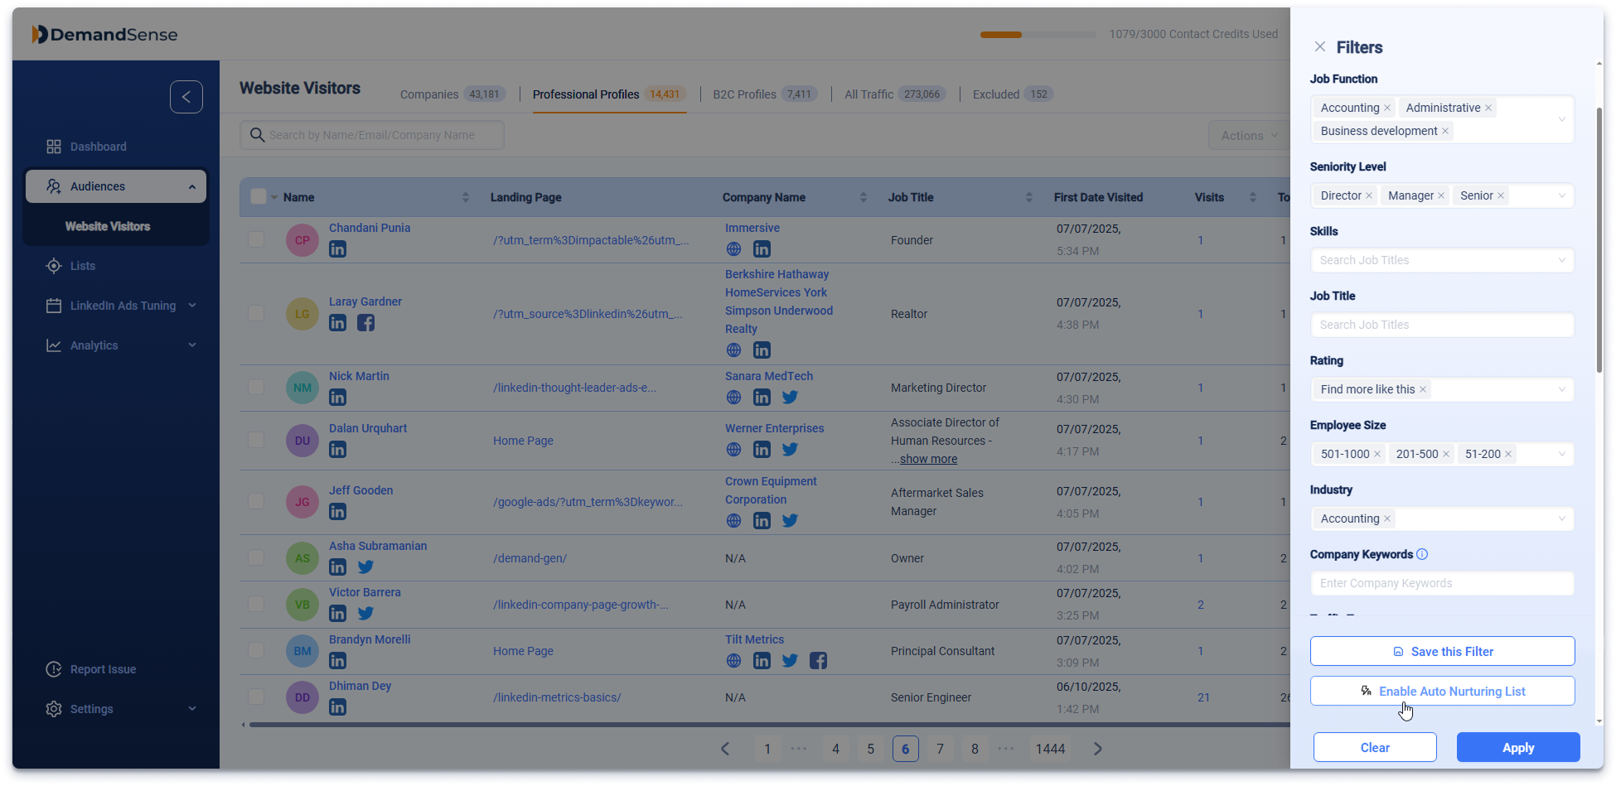This screenshot has height=786, width=1616.
Task: Click the Company Keywords info tooltip icon
Action: (x=1423, y=554)
